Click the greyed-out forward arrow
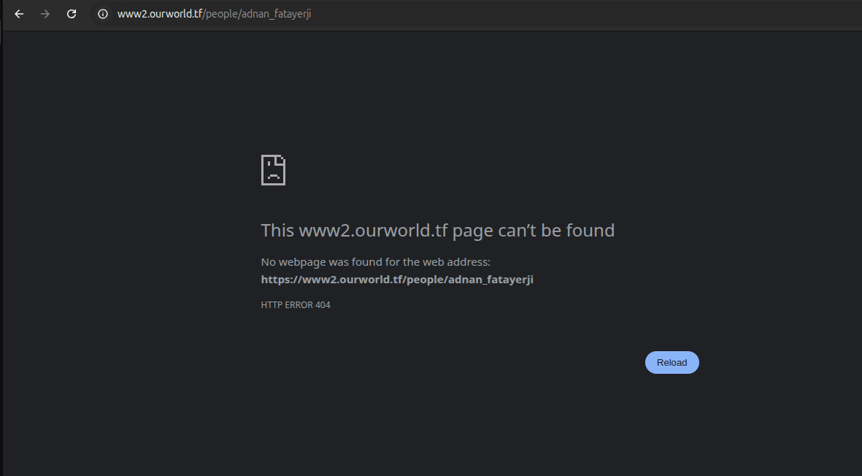862x476 pixels. [45, 14]
